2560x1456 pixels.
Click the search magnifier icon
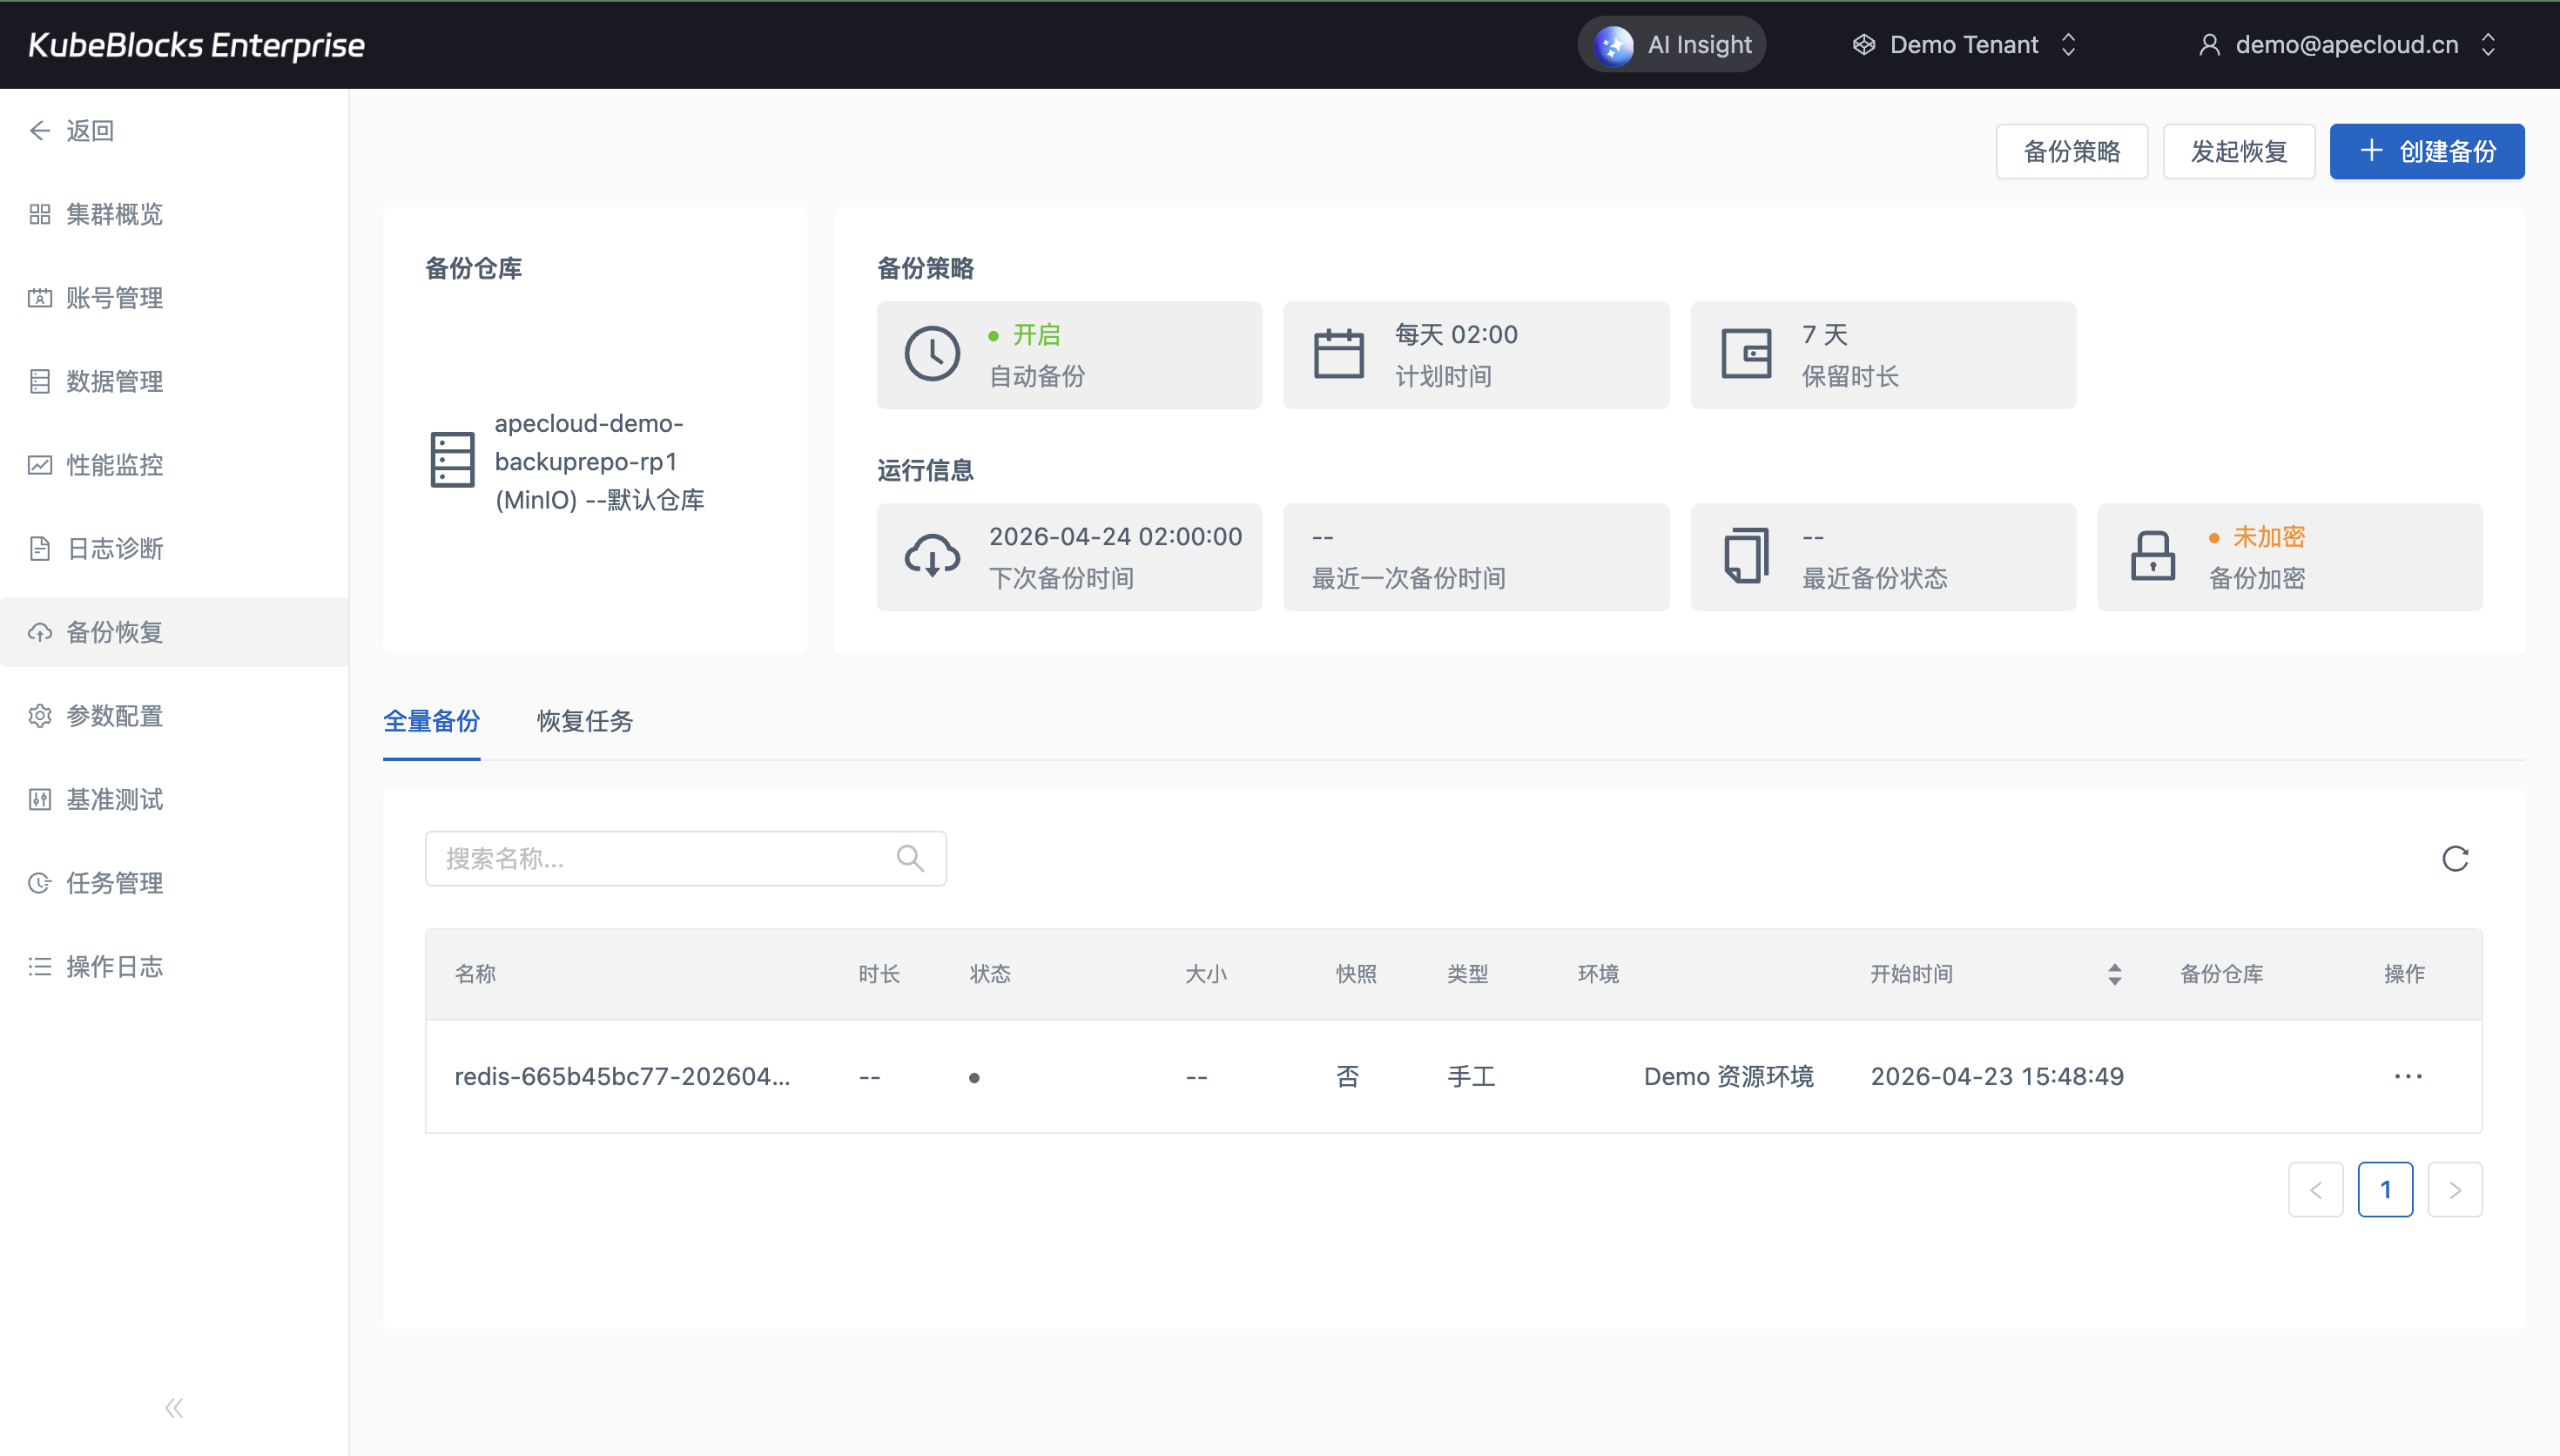click(910, 858)
